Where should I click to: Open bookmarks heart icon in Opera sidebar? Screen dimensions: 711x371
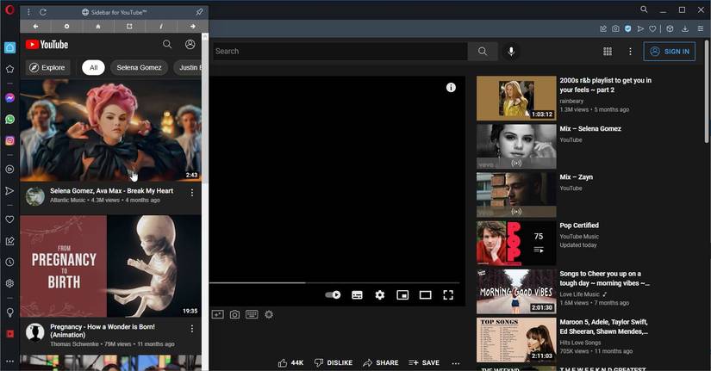9,220
